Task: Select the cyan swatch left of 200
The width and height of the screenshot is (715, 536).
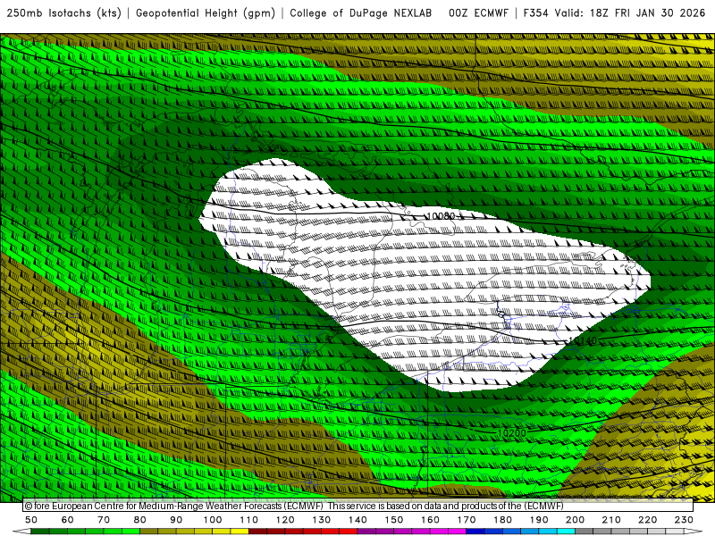Action: (566, 531)
